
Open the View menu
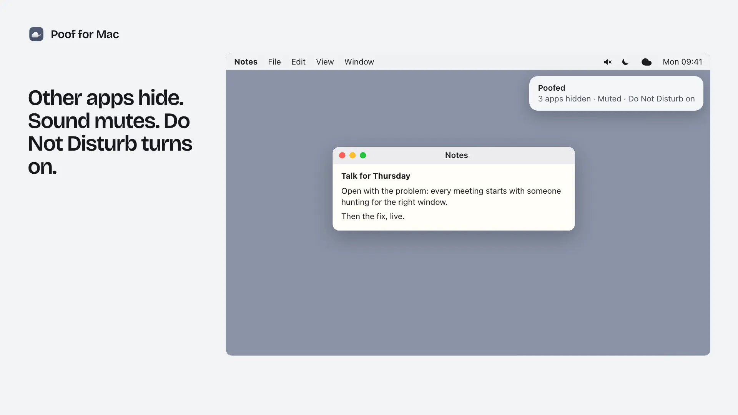click(x=325, y=62)
